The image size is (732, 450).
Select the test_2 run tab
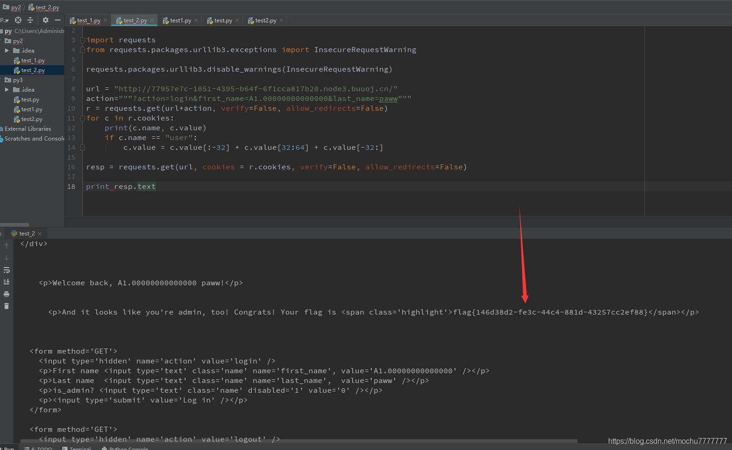27,234
